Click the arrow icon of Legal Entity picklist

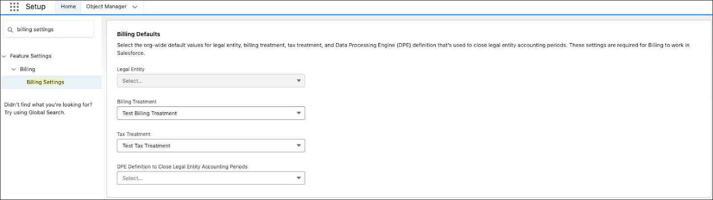tap(299, 81)
